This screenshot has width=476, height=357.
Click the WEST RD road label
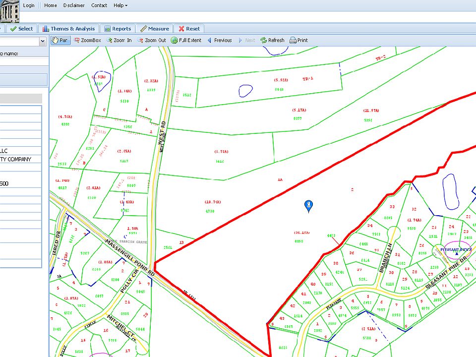pyautogui.click(x=162, y=133)
